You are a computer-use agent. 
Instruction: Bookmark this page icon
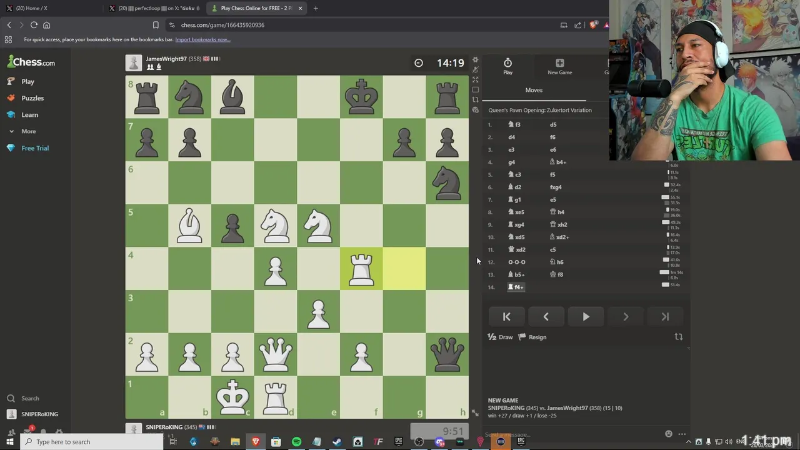156,25
